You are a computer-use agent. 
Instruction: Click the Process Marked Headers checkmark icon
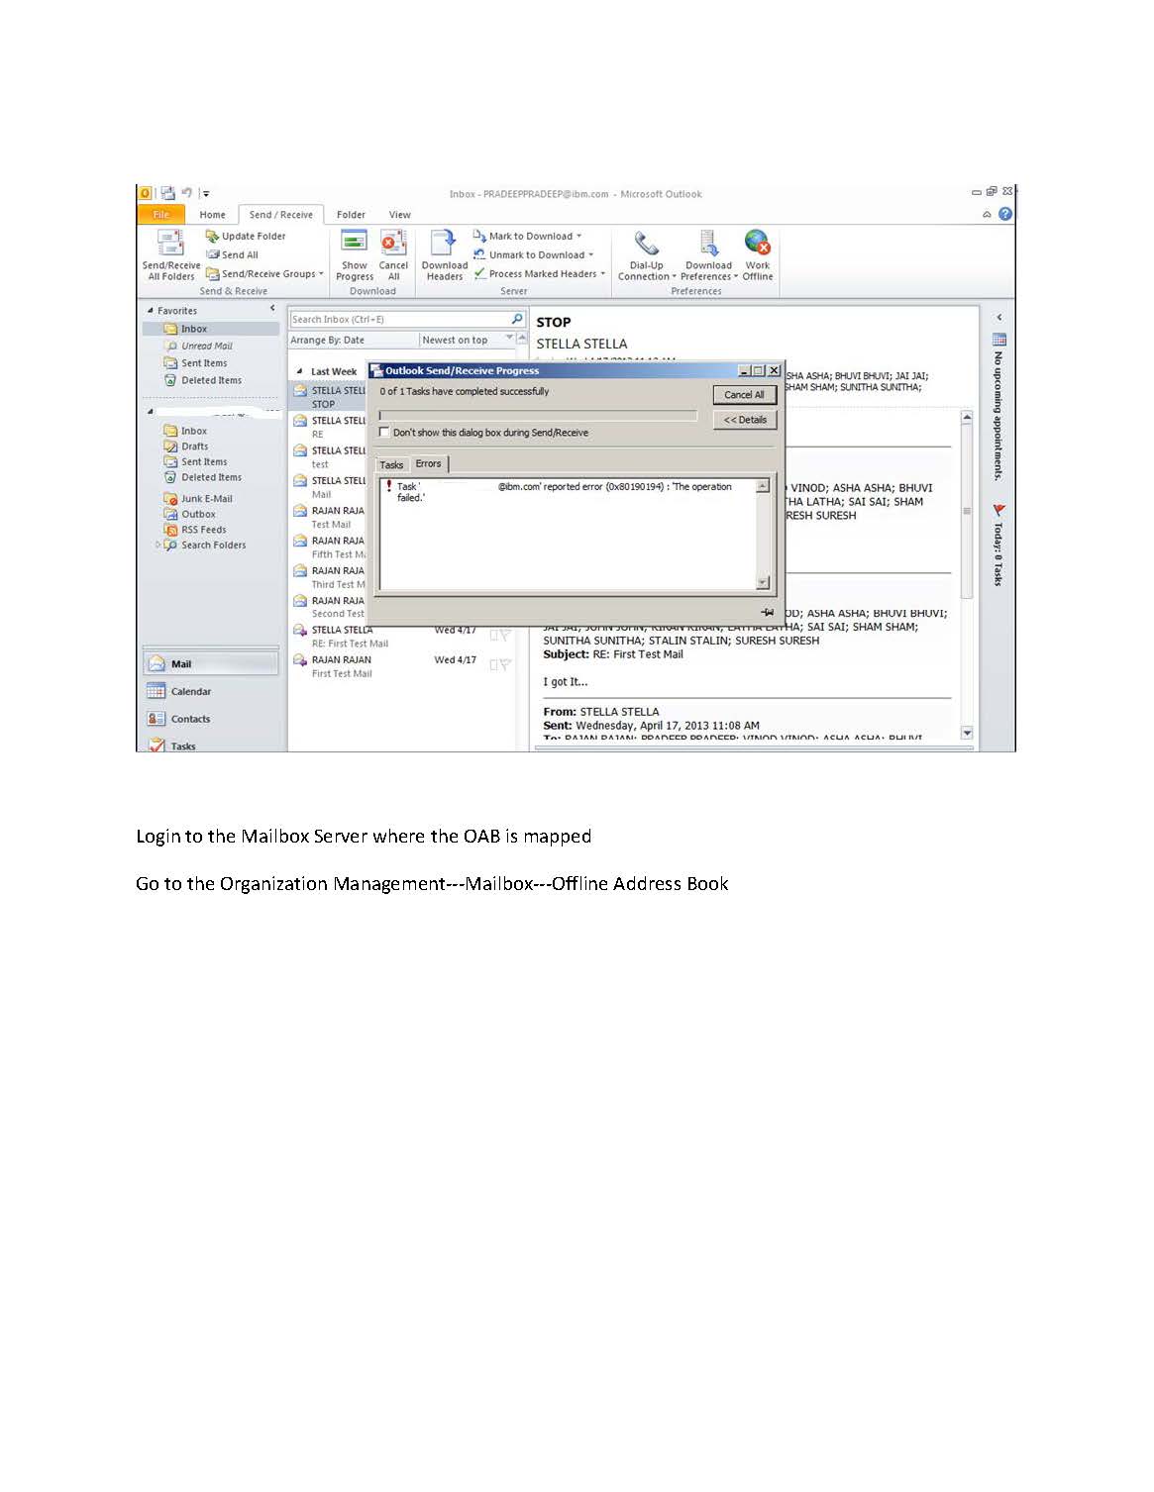pos(479,273)
